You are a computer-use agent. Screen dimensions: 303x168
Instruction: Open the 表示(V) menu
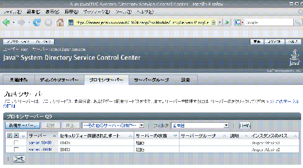[x=52, y=12]
